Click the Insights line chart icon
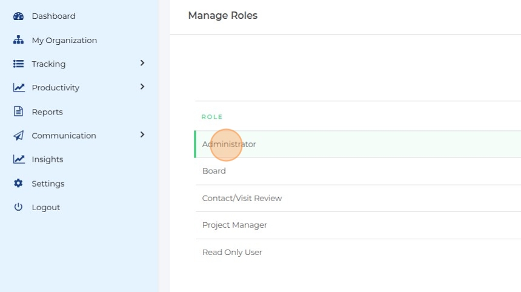The width and height of the screenshot is (521, 292). pos(19,159)
